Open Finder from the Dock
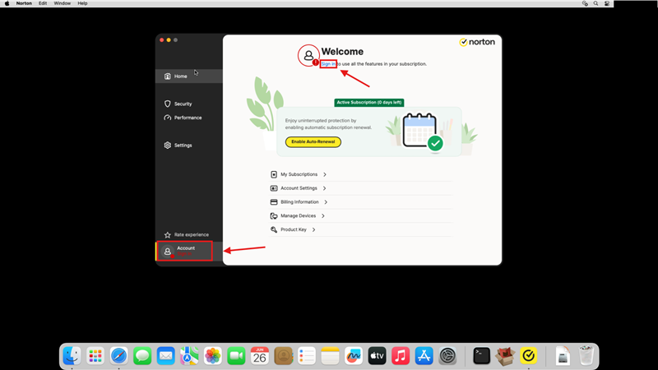658x370 pixels. click(72, 356)
